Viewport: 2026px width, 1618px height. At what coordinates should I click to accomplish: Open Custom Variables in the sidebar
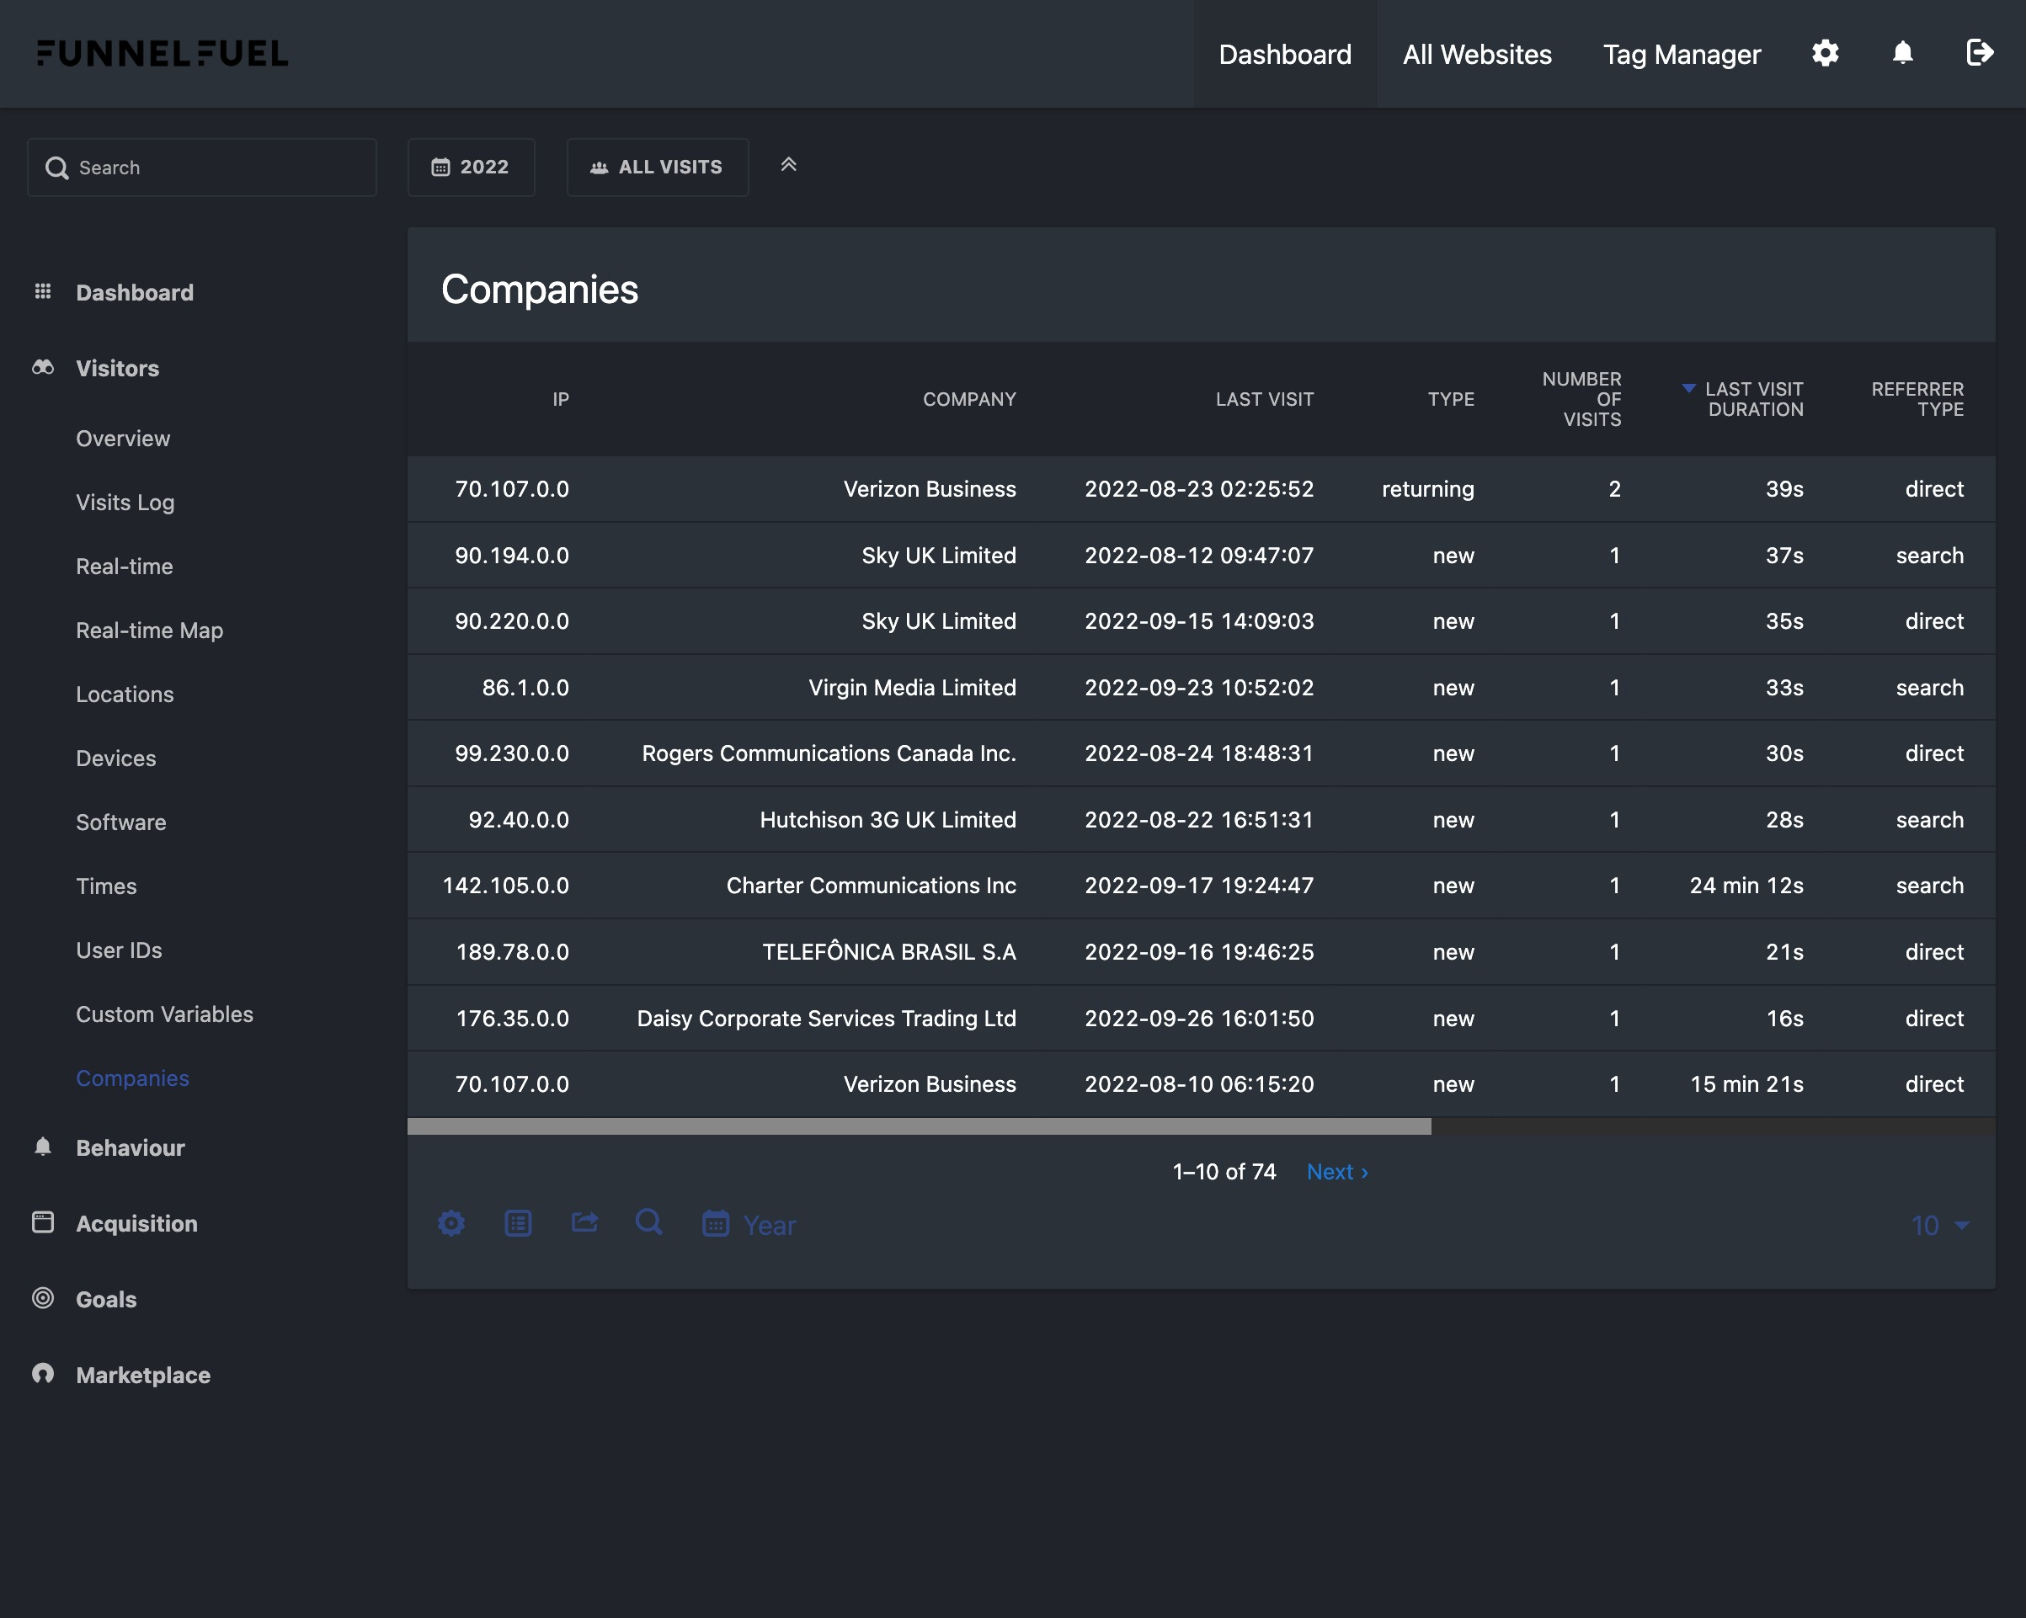coord(164,1014)
